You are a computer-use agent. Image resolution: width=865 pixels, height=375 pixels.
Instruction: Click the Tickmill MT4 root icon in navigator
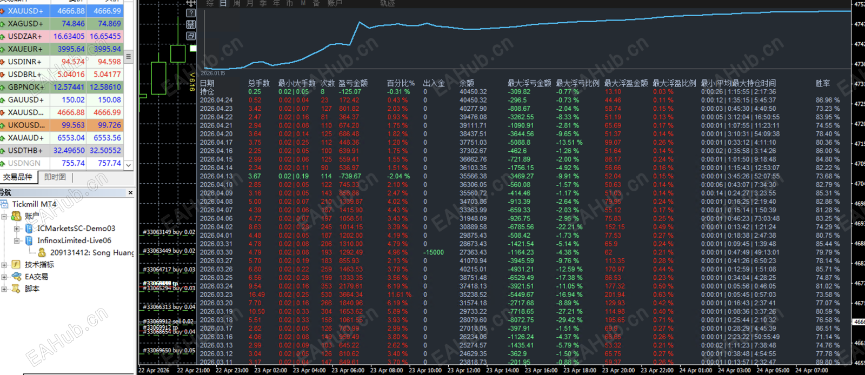(5, 204)
